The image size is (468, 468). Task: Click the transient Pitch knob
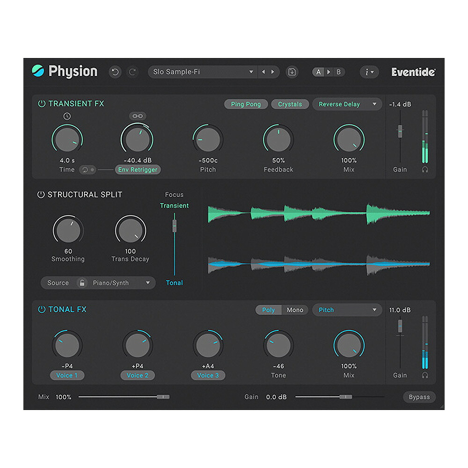pos(208,139)
